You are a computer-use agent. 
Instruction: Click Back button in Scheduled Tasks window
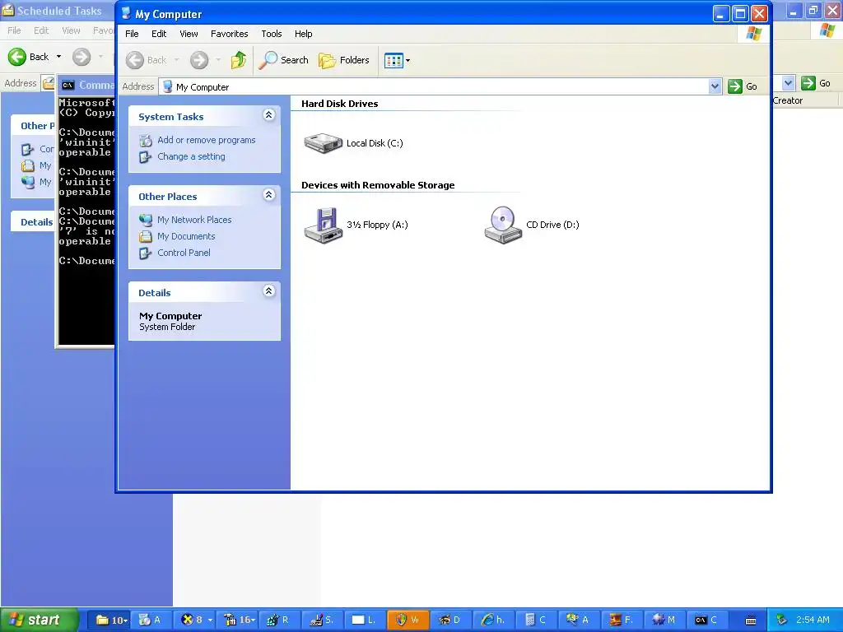[x=29, y=57]
